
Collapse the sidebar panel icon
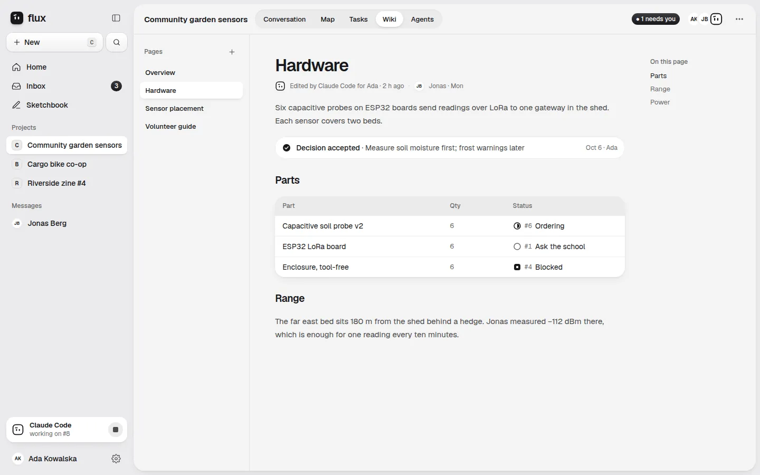[116, 18]
